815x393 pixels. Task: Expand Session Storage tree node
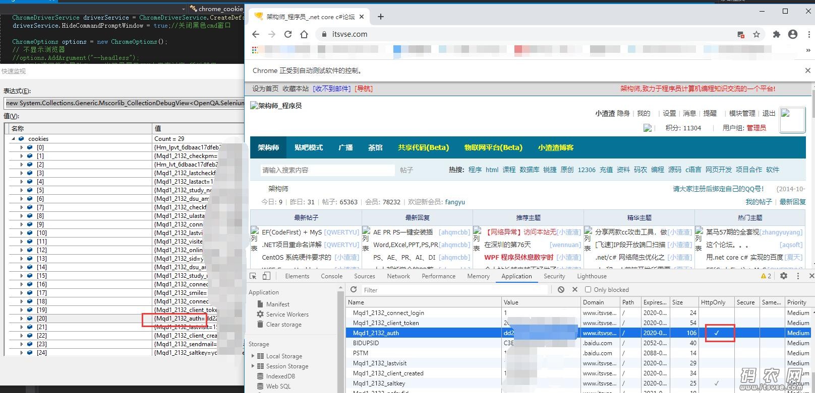253,366
